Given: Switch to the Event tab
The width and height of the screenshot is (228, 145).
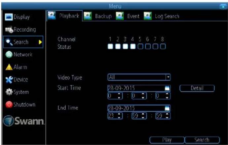Looking at the screenshot, I should pos(128,16).
